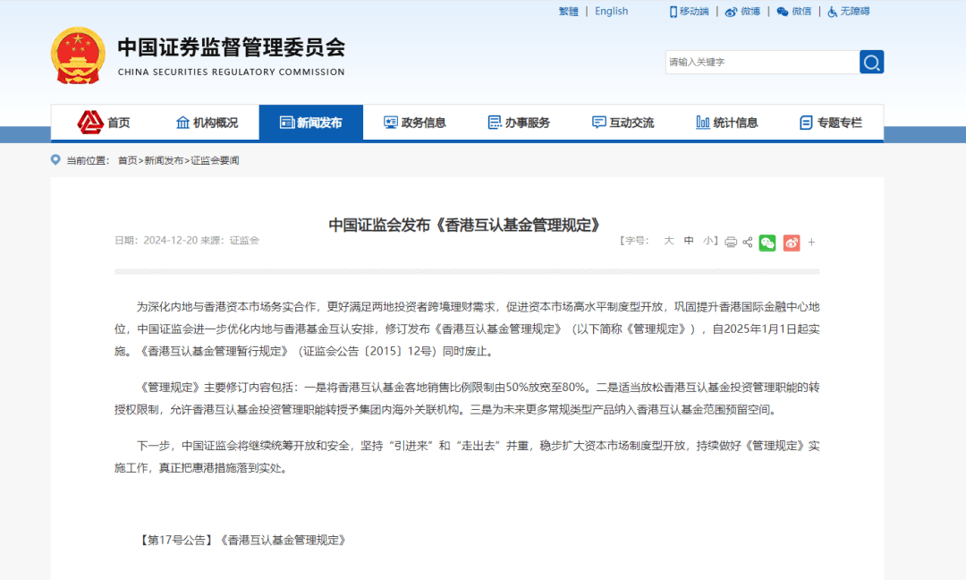Open 【第17号公告】《香港互认基金管理规定》 link
The width and height of the screenshot is (966, 580).
pyautogui.click(x=243, y=540)
